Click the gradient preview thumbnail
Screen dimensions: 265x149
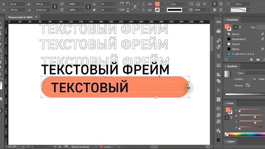click(x=227, y=74)
